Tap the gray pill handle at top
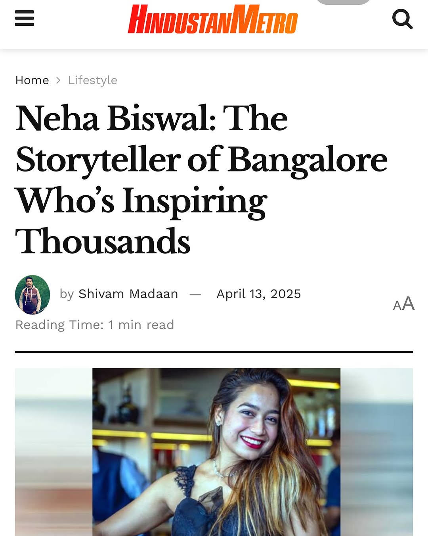 click(x=343, y=2)
